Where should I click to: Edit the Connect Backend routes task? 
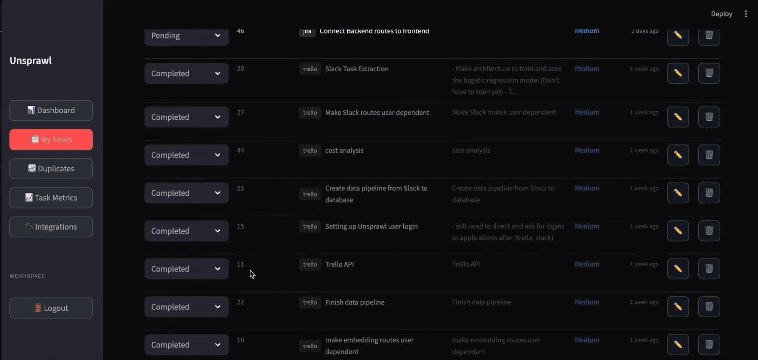point(678,36)
